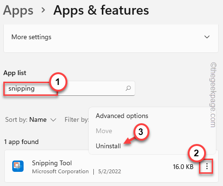Click the 1 app found label
This screenshot has height=186, width=223.
[x=21, y=142]
